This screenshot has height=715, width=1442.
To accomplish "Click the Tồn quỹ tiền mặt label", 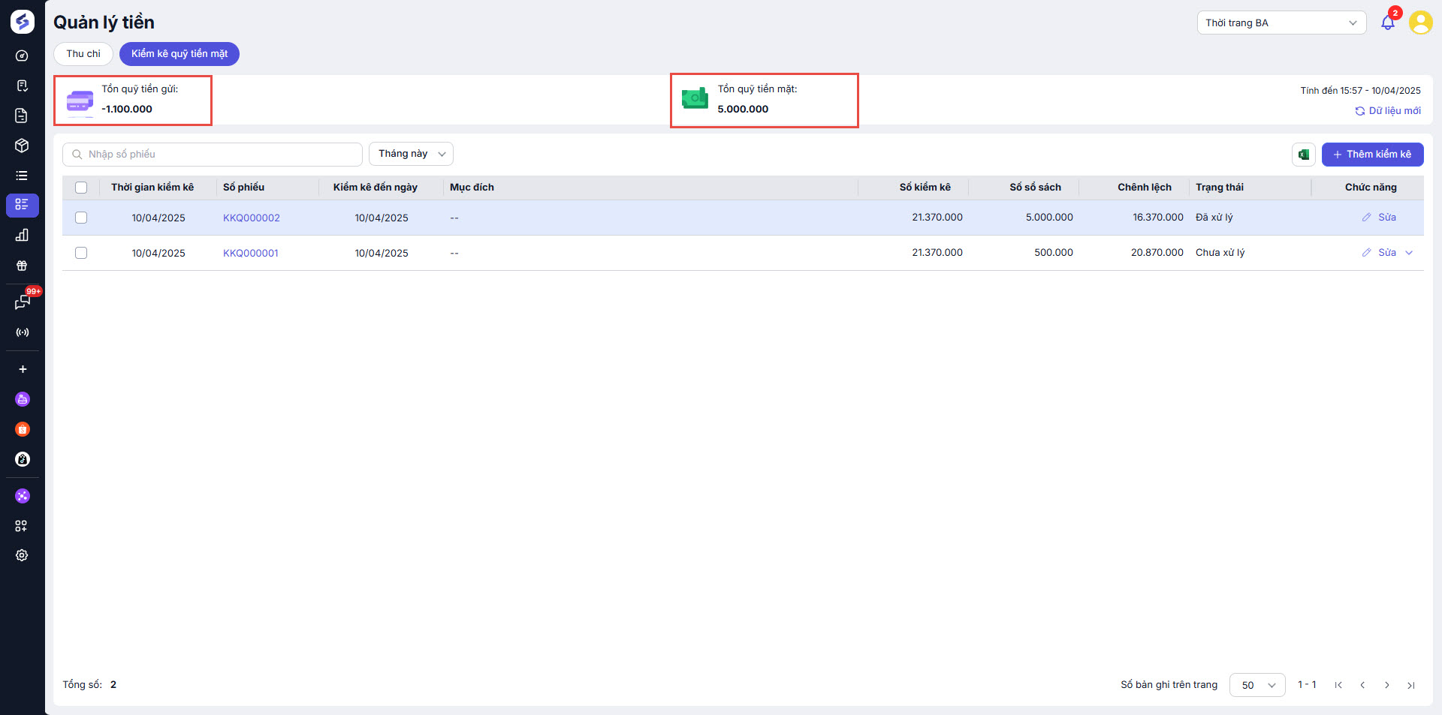I will coord(757,89).
